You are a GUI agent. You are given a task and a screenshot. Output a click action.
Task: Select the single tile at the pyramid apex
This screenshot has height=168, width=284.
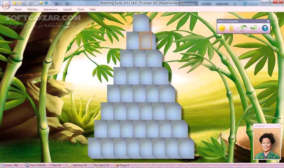coord(141,23)
